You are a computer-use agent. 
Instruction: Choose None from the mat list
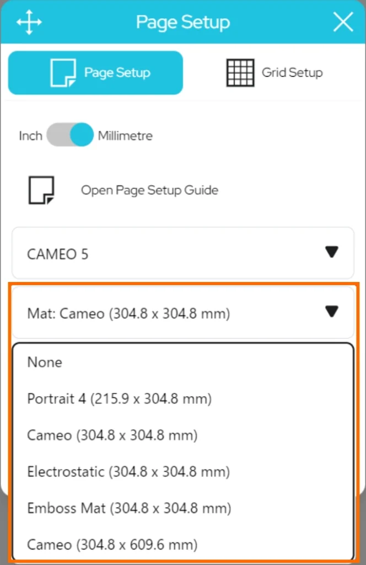(45, 363)
